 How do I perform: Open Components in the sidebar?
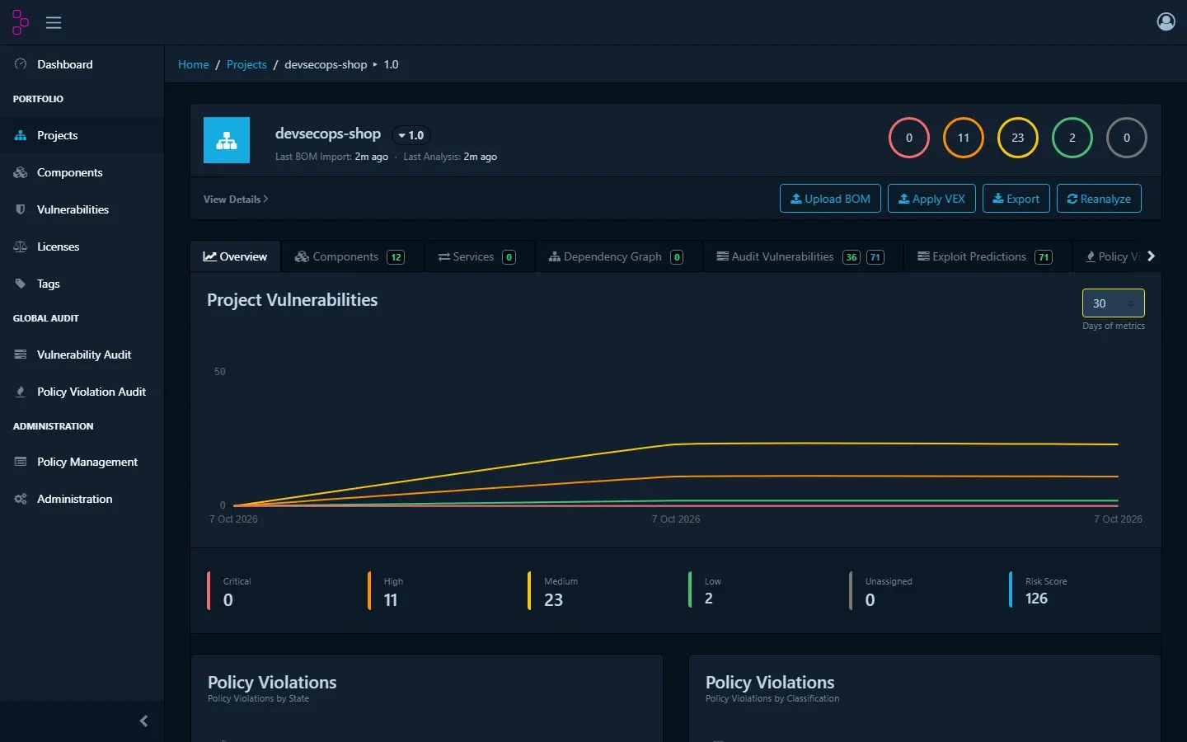[x=82, y=172]
